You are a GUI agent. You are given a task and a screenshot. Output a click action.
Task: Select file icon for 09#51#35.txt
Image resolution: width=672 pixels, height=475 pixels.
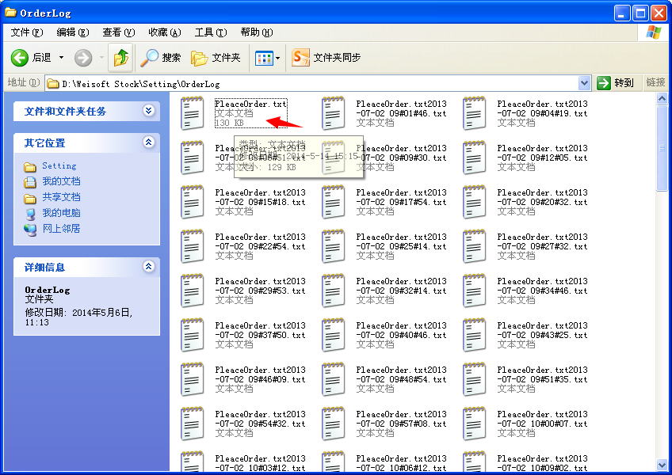pos(474,379)
